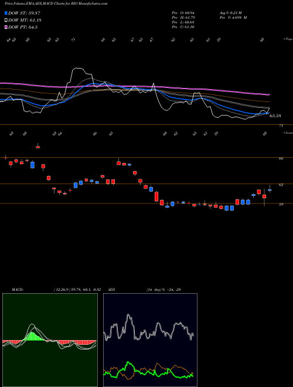Select the 'DOW PT: 64.5' label
The image size is (293, 387).
(x=23, y=27)
